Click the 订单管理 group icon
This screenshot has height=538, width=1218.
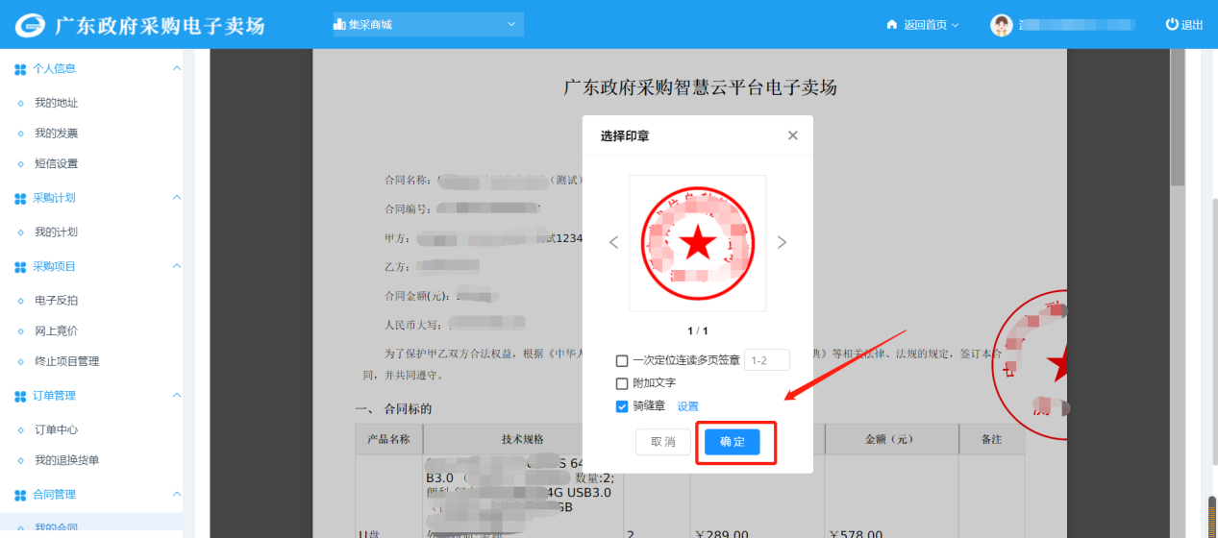click(x=20, y=396)
